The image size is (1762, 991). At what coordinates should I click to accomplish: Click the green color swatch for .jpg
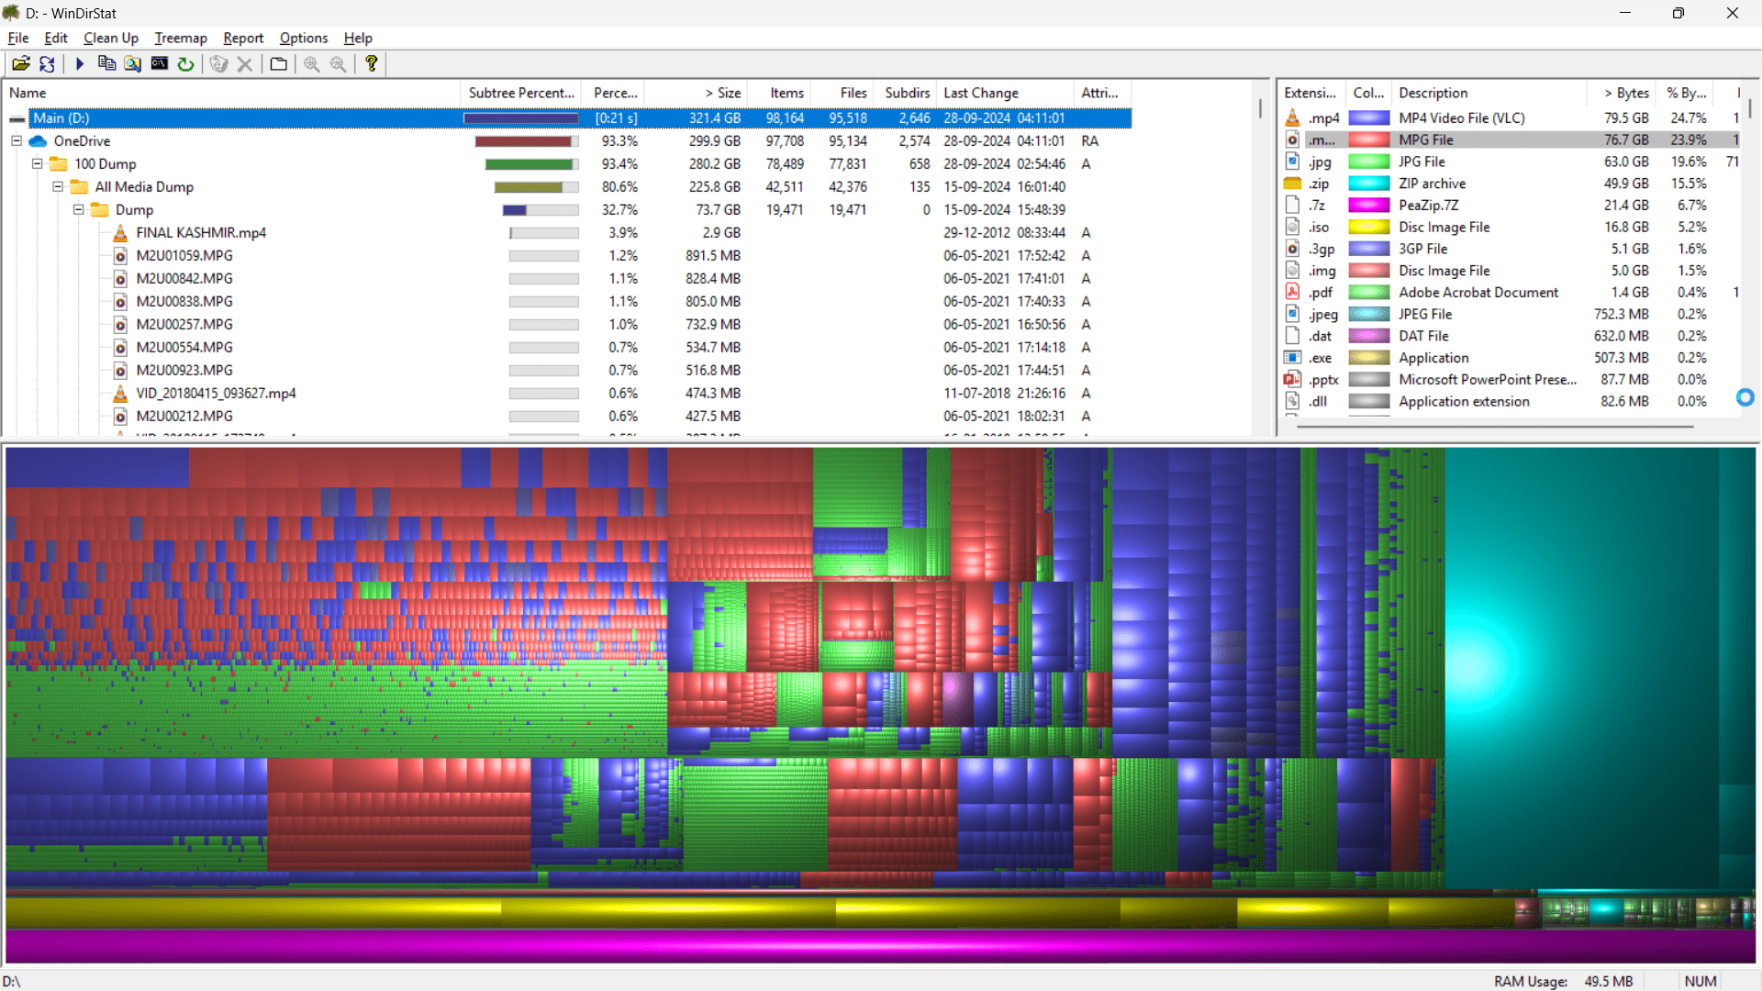(1368, 161)
